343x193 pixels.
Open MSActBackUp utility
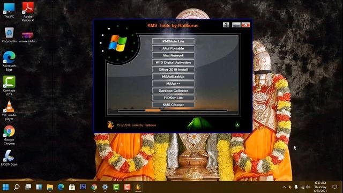tap(173, 76)
